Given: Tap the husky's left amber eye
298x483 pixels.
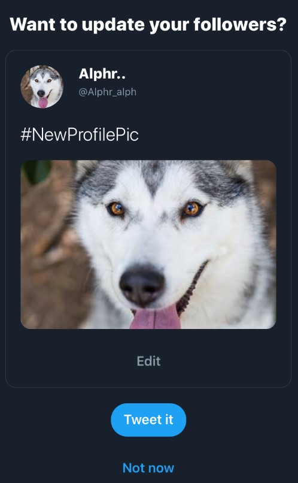Looking at the screenshot, I should pyautogui.click(x=117, y=209).
